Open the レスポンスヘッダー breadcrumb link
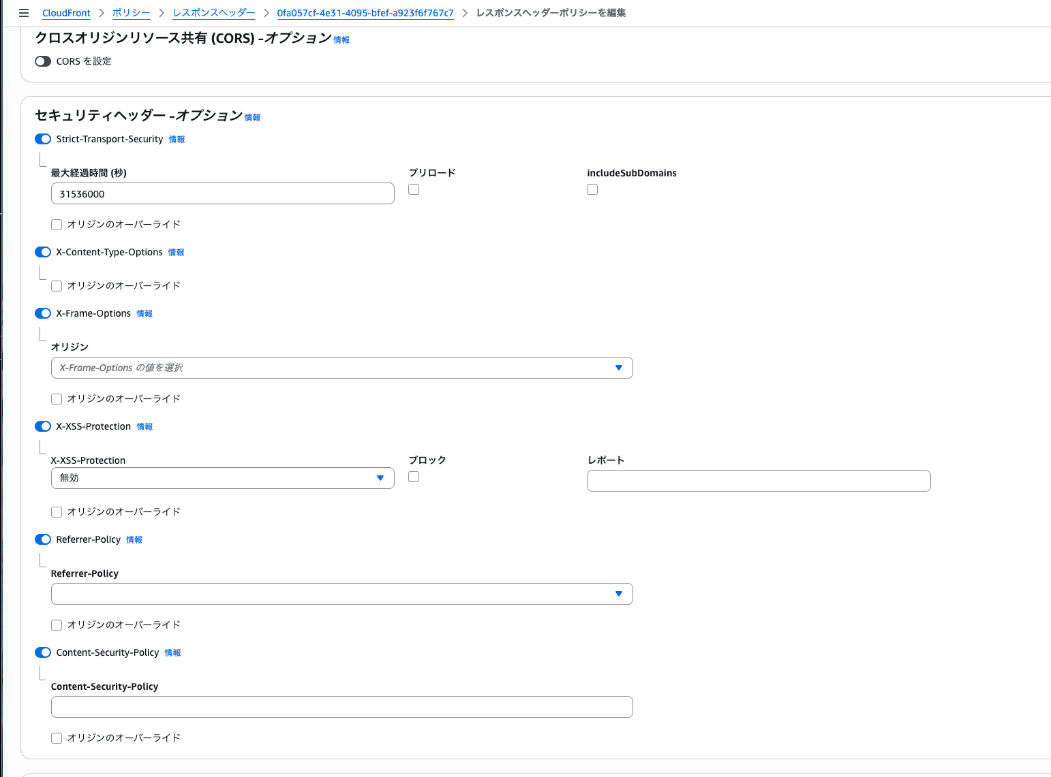 point(214,13)
